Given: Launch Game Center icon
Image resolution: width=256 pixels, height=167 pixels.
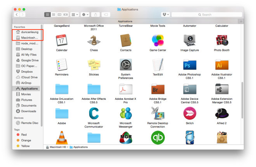Looking at the screenshot, I should pyautogui.click(x=158, y=40).
